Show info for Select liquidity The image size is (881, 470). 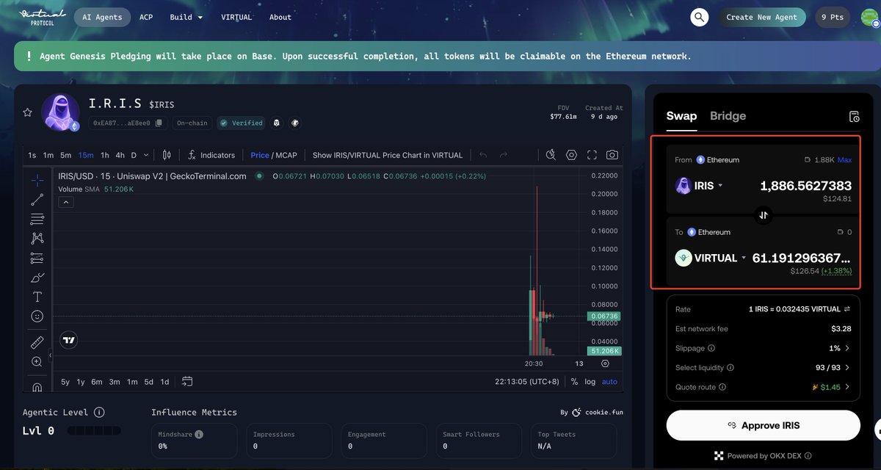pos(730,368)
